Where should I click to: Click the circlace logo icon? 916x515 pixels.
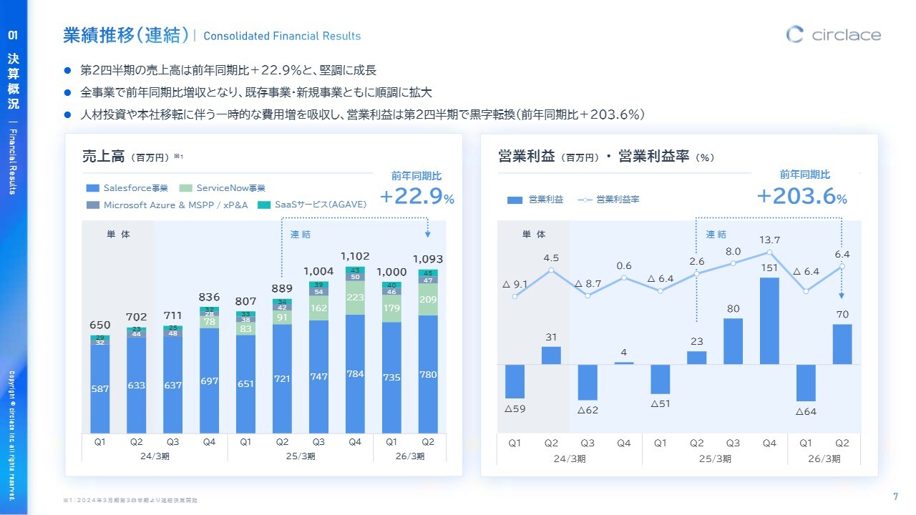[795, 34]
